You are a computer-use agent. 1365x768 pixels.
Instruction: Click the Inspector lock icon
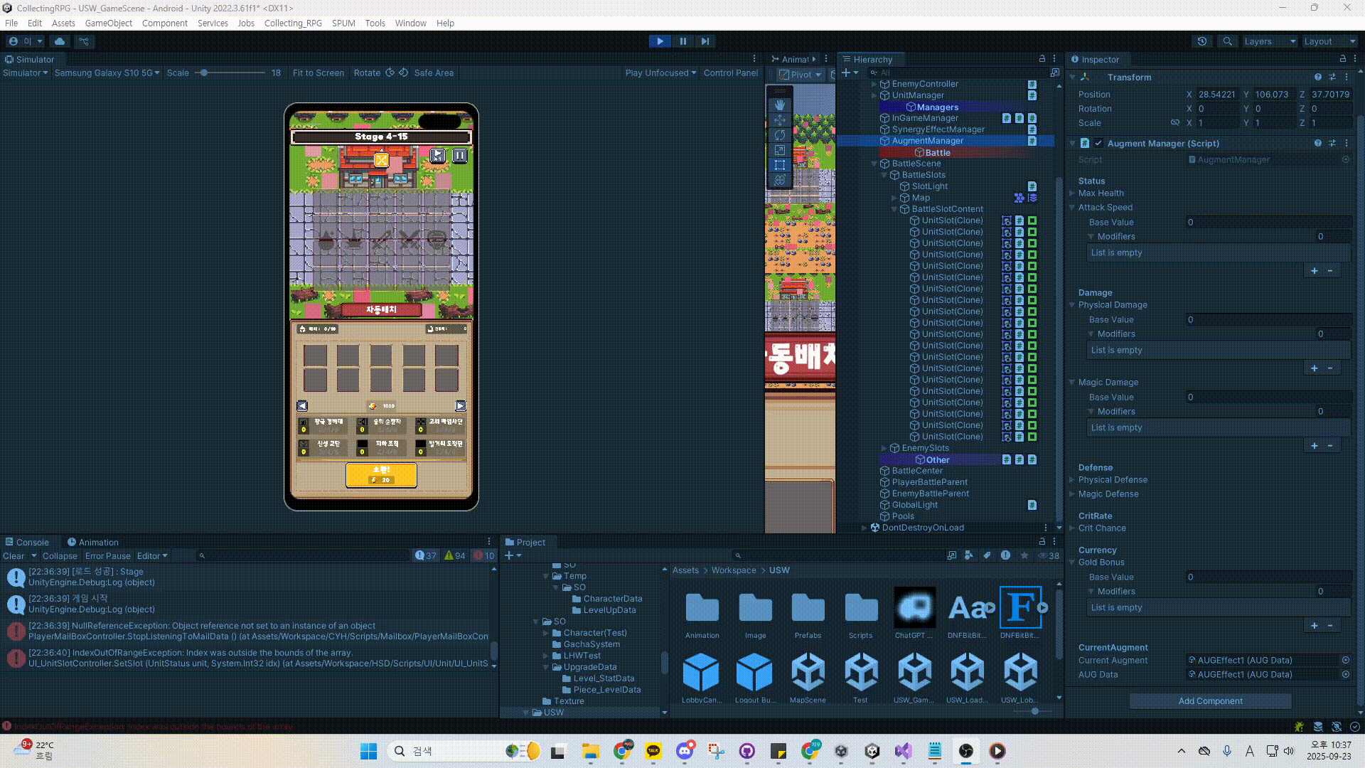coord(1342,59)
